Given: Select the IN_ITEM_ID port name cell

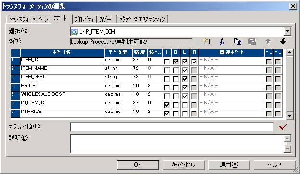Looking at the screenshot, I should 62,104.
